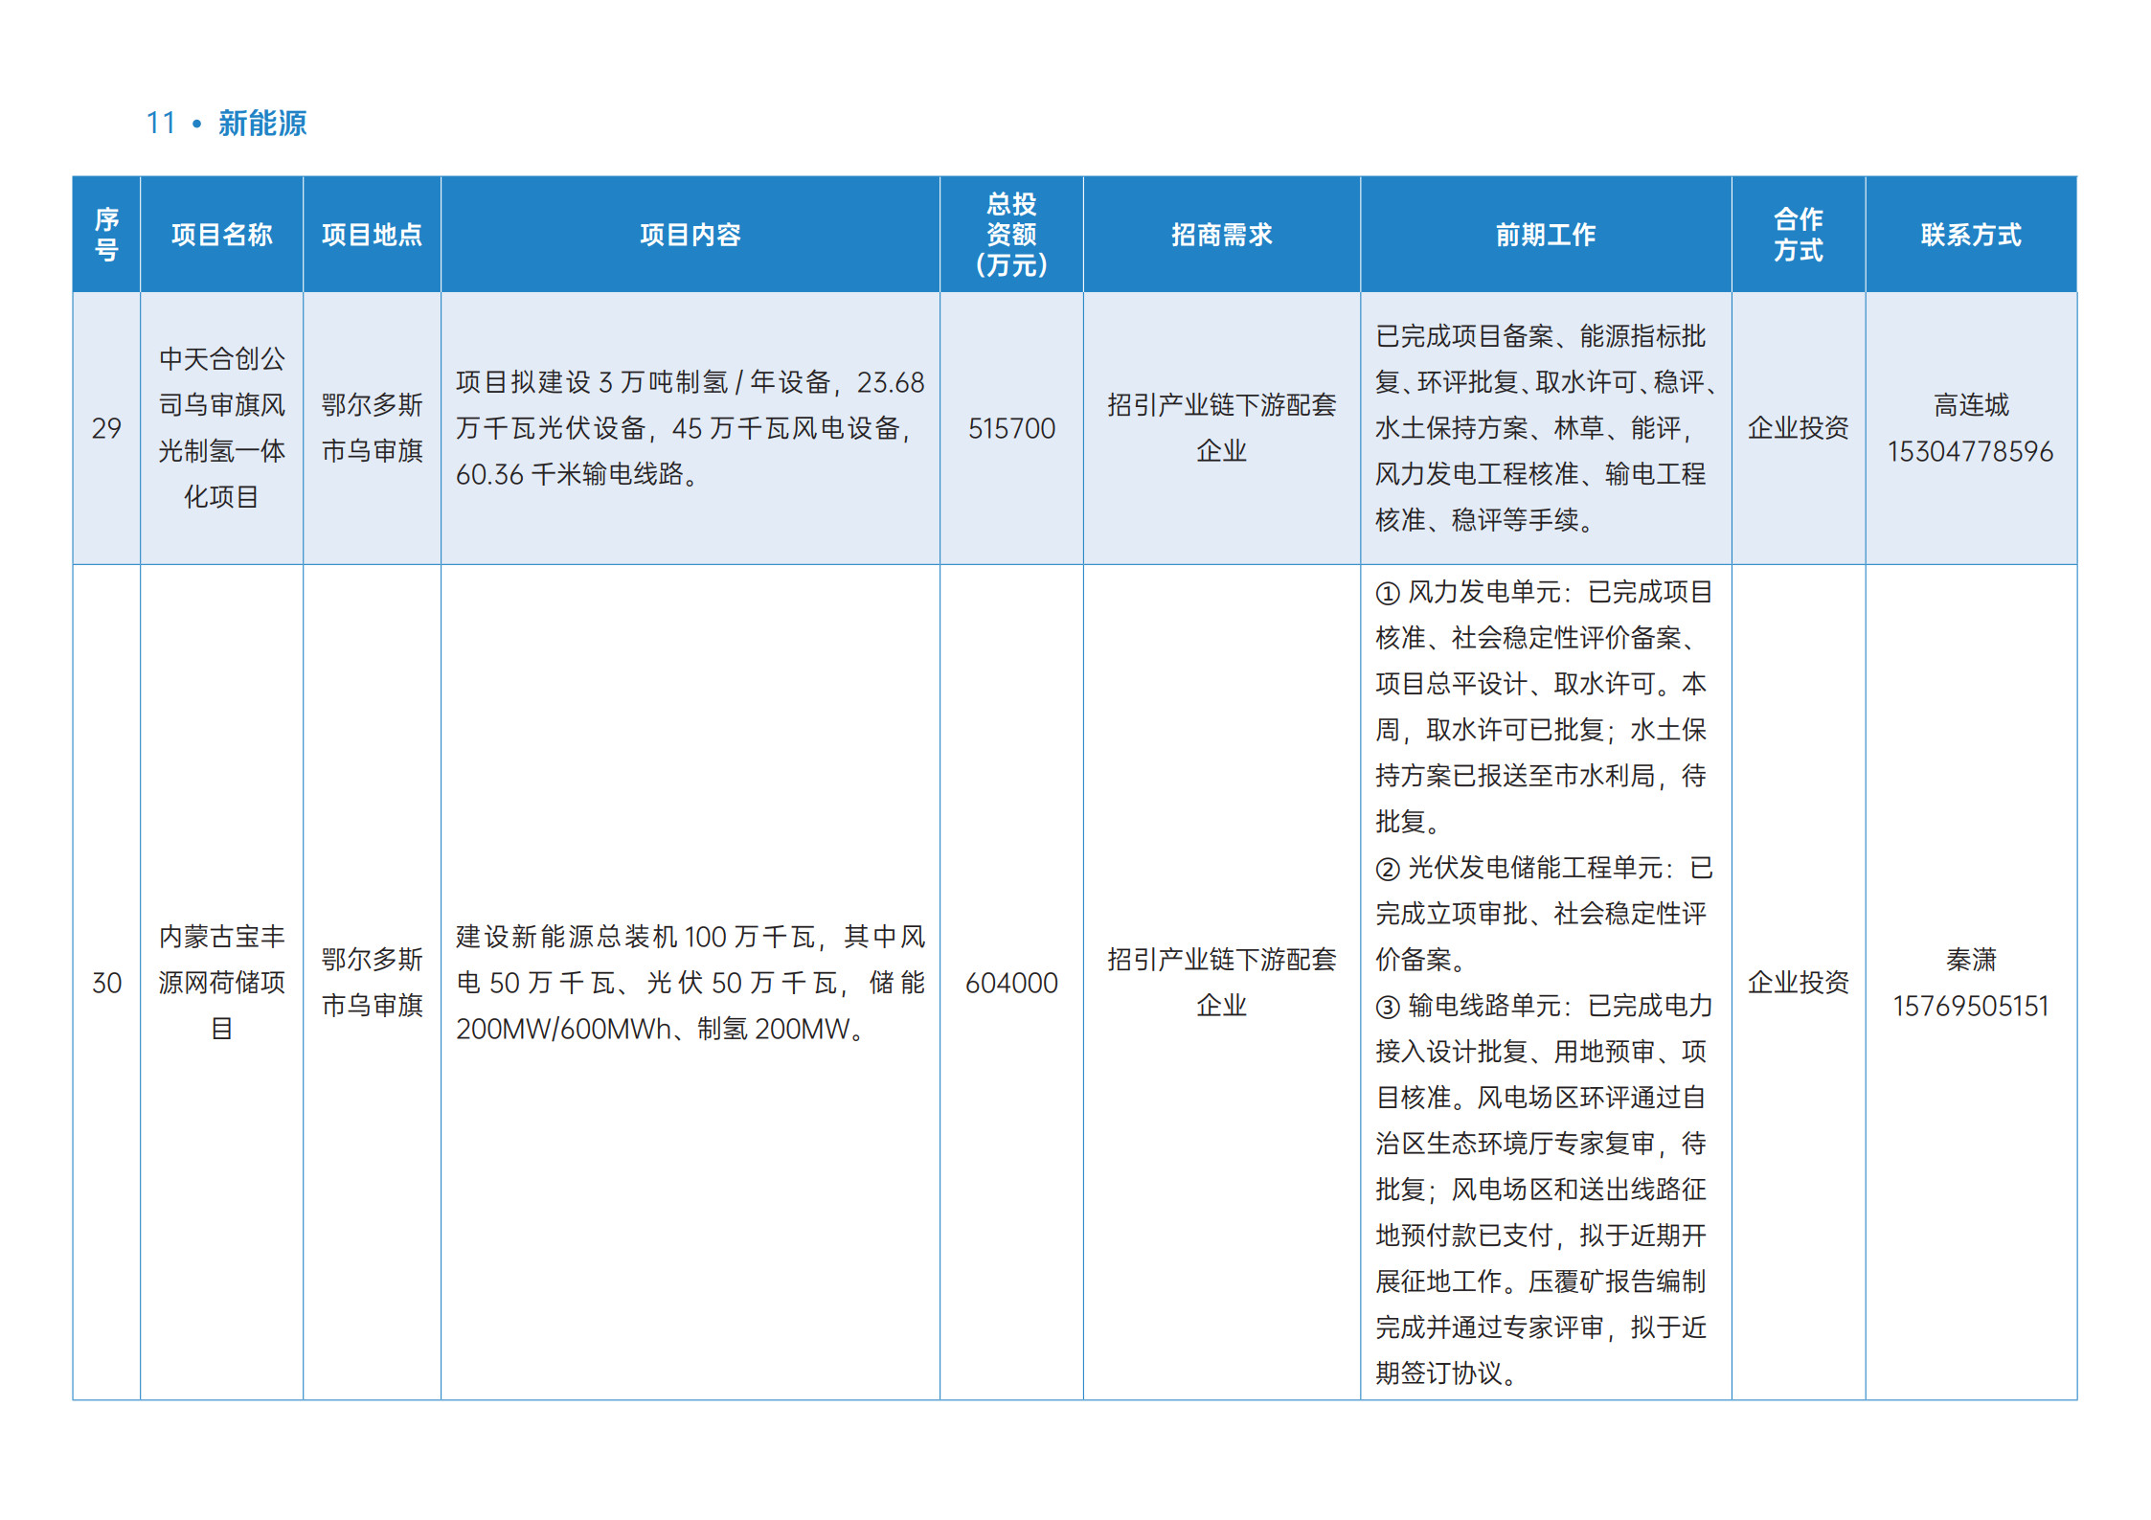The image size is (2151, 1520).
Task: Click row 29 cooperation mode '企业投资'
Action: pyautogui.click(x=1798, y=428)
